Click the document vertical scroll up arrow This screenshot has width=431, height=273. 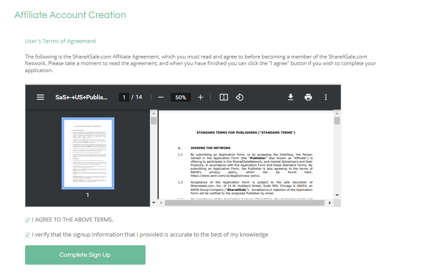(337, 113)
